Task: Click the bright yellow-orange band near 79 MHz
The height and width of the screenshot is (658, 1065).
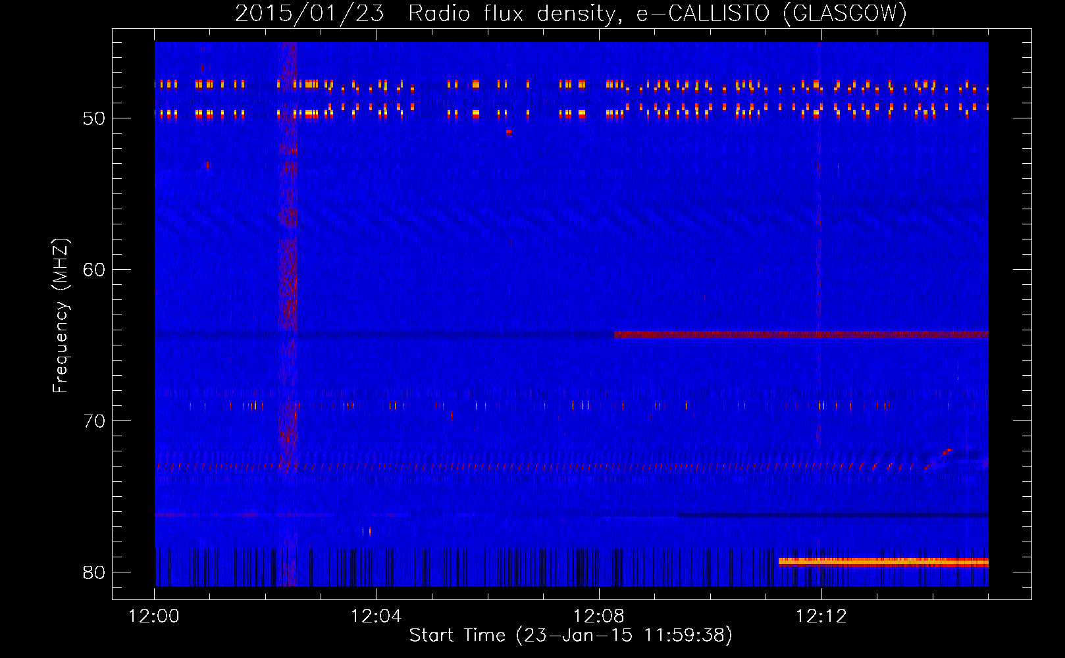Action: pos(883,562)
